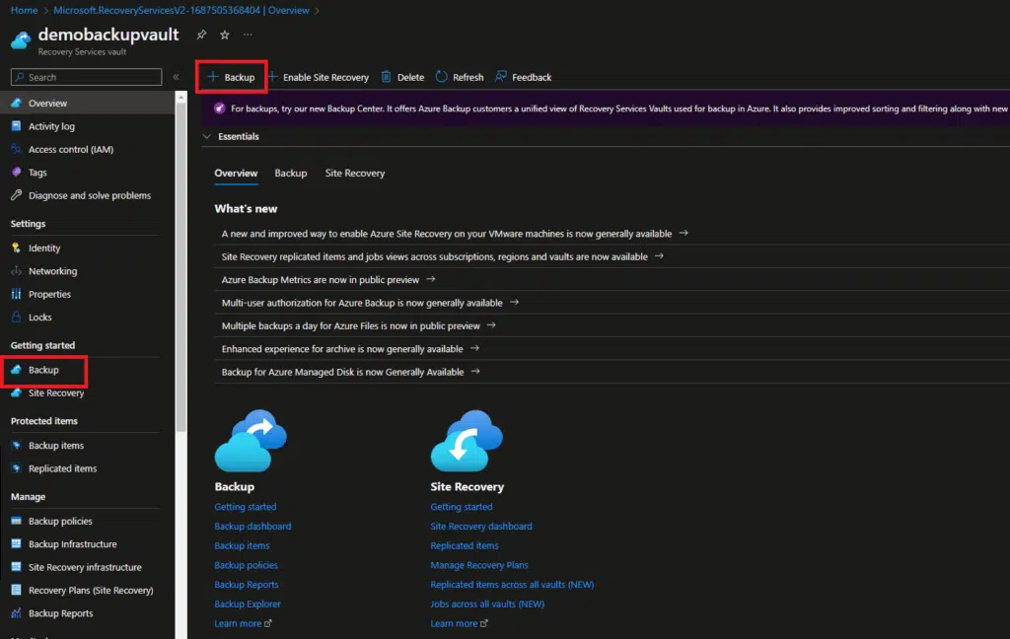Open Azure Site Recovery VMware machines announcement
The image size is (1010, 639).
(455, 233)
